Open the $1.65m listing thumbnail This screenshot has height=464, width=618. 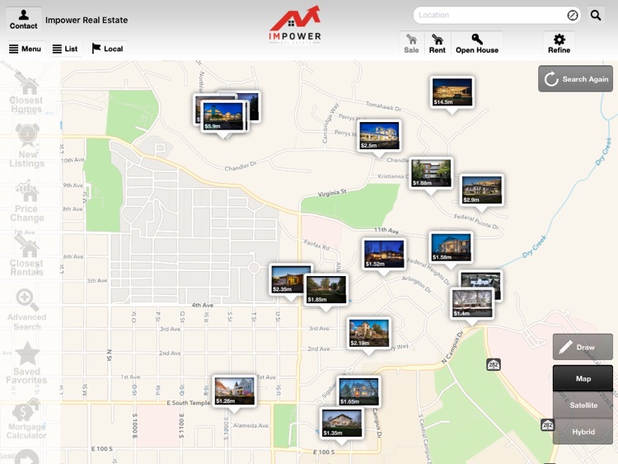pyautogui.click(x=358, y=391)
